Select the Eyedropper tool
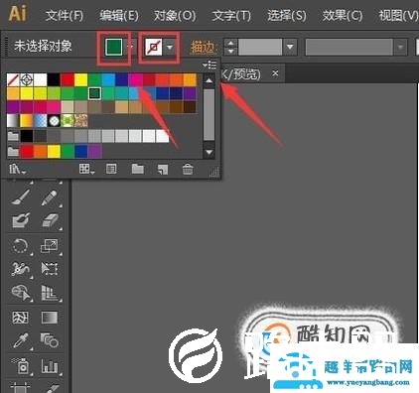Viewport: 419px width, 393px height. coord(21,340)
